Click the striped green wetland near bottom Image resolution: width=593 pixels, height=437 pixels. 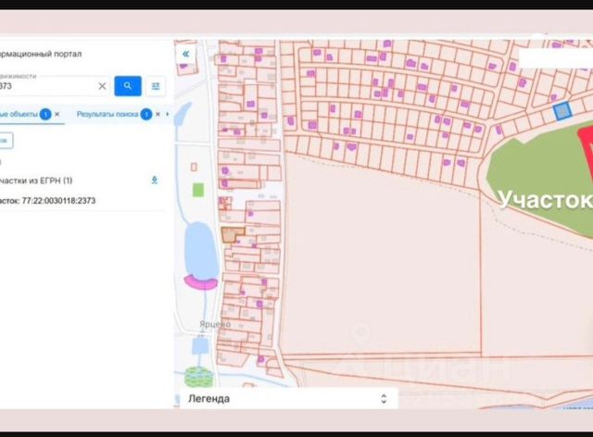[198, 377]
